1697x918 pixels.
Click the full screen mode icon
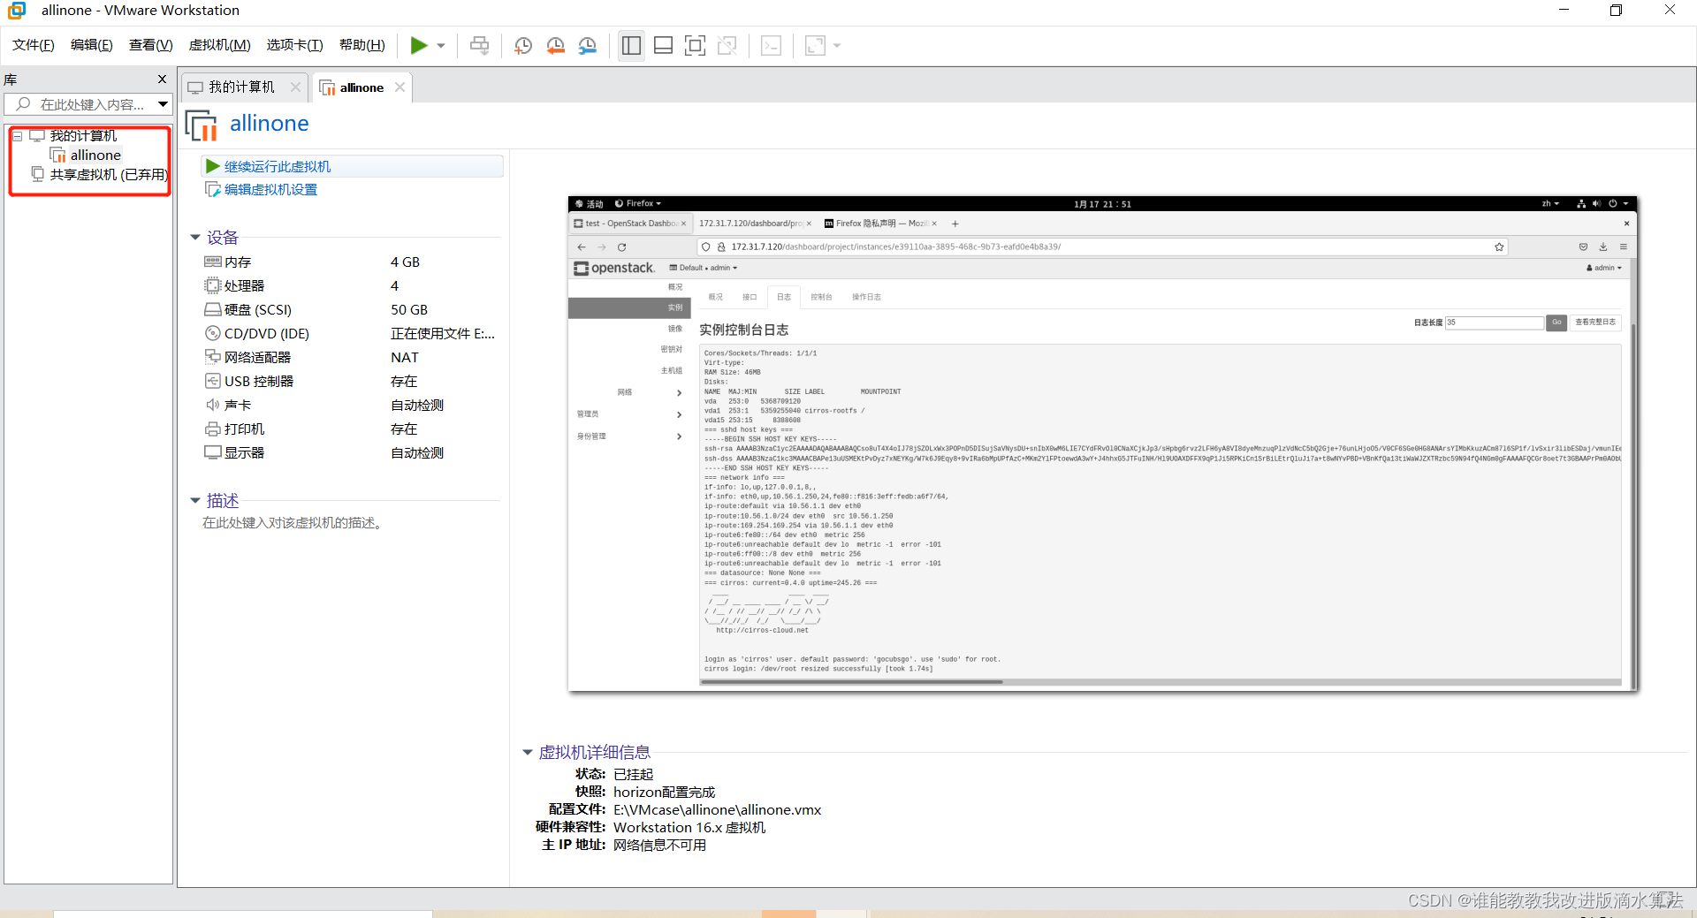695,45
